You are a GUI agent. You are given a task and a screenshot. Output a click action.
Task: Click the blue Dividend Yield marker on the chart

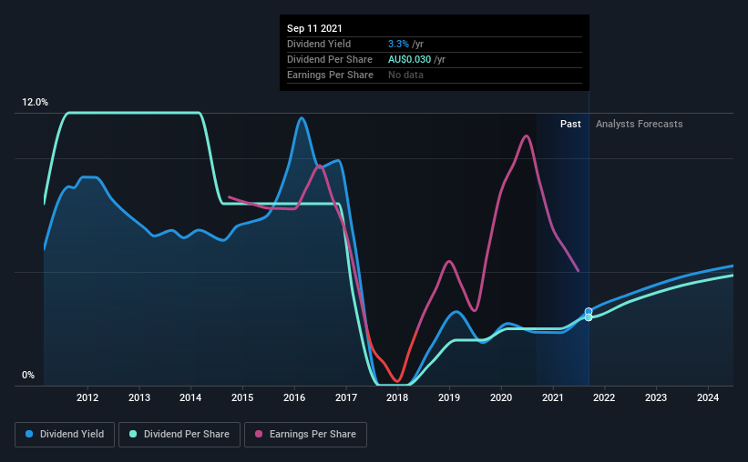589,312
